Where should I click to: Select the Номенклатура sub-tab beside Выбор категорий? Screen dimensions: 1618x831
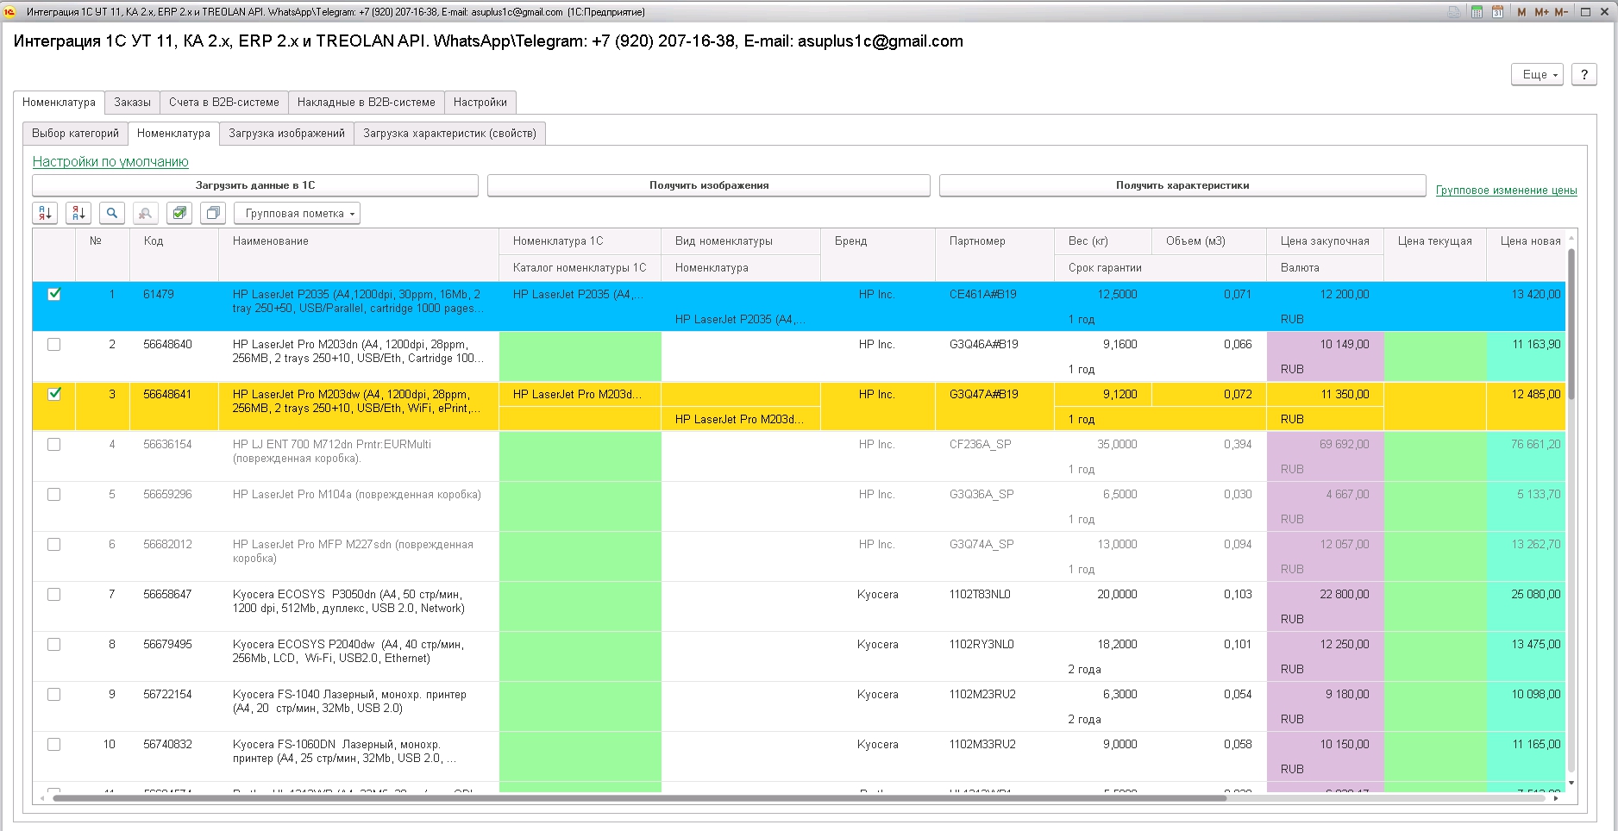[x=173, y=134]
